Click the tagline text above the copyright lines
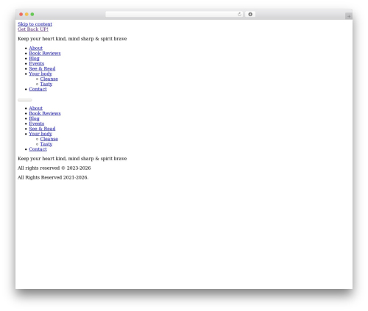Viewport: 368px width, 311px height. tap(72, 159)
